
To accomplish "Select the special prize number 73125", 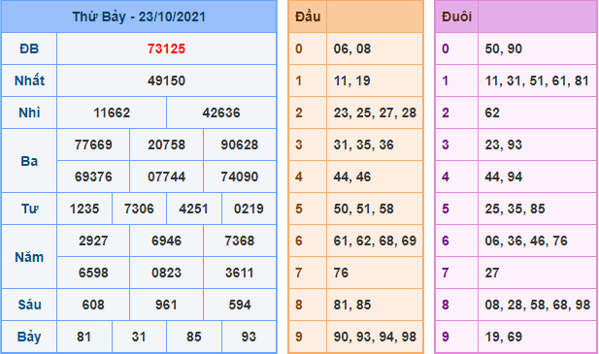I will click(166, 48).
